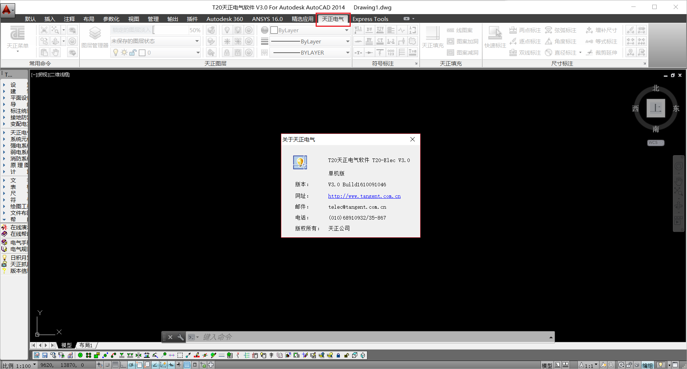The height and width of the screenshot is (369, 687).
Task: Open the tangent.com.cn website link
Action: [364, 196]
